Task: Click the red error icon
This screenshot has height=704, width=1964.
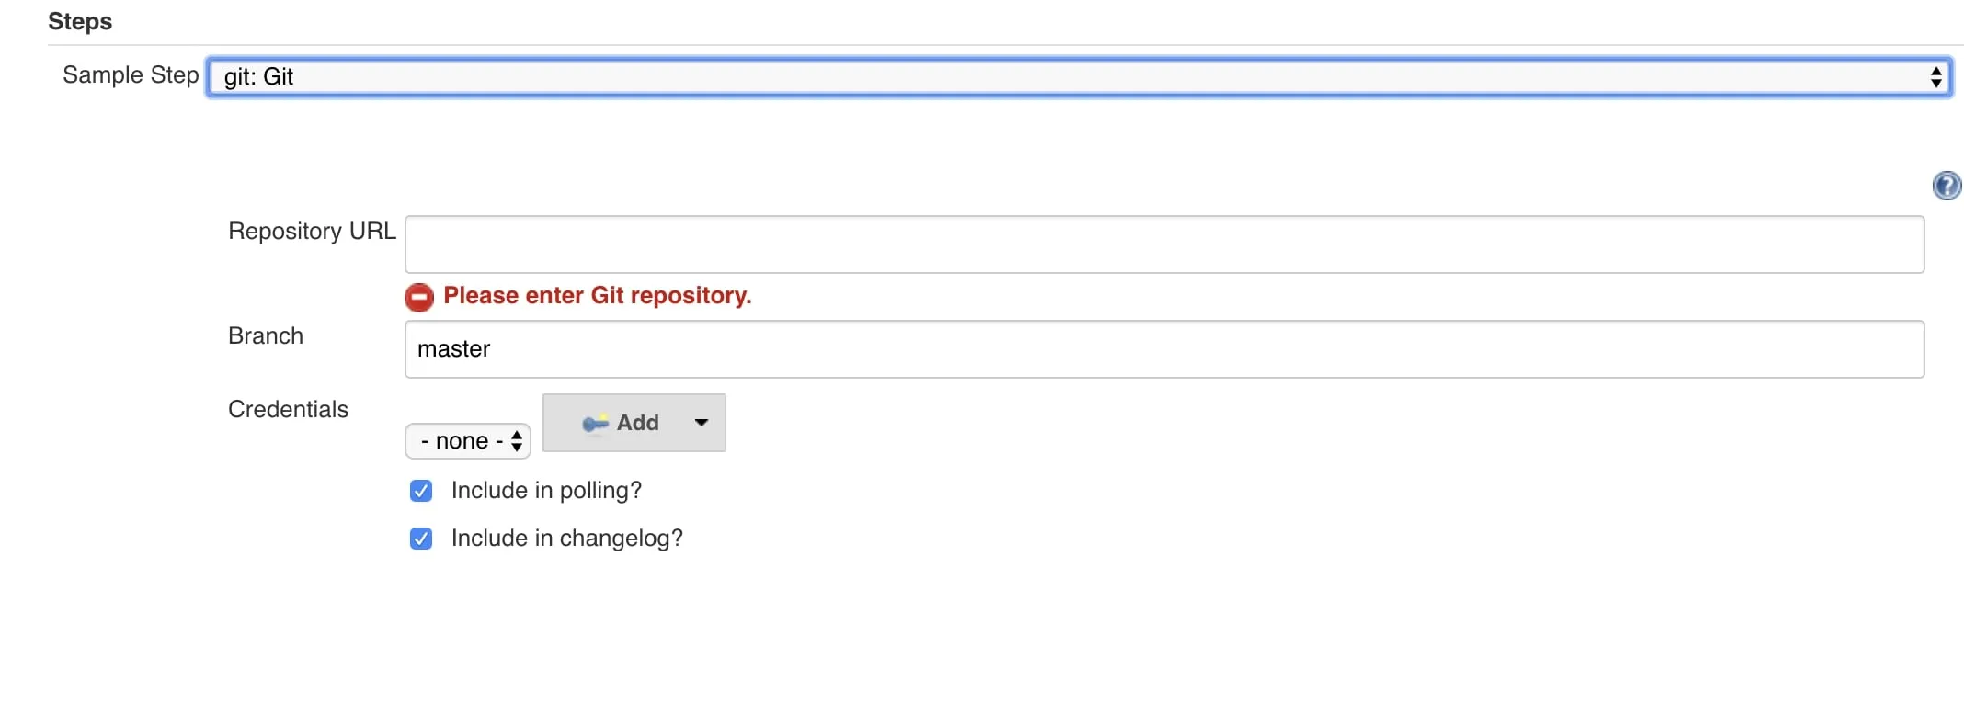Action: (x=419, y=297)
